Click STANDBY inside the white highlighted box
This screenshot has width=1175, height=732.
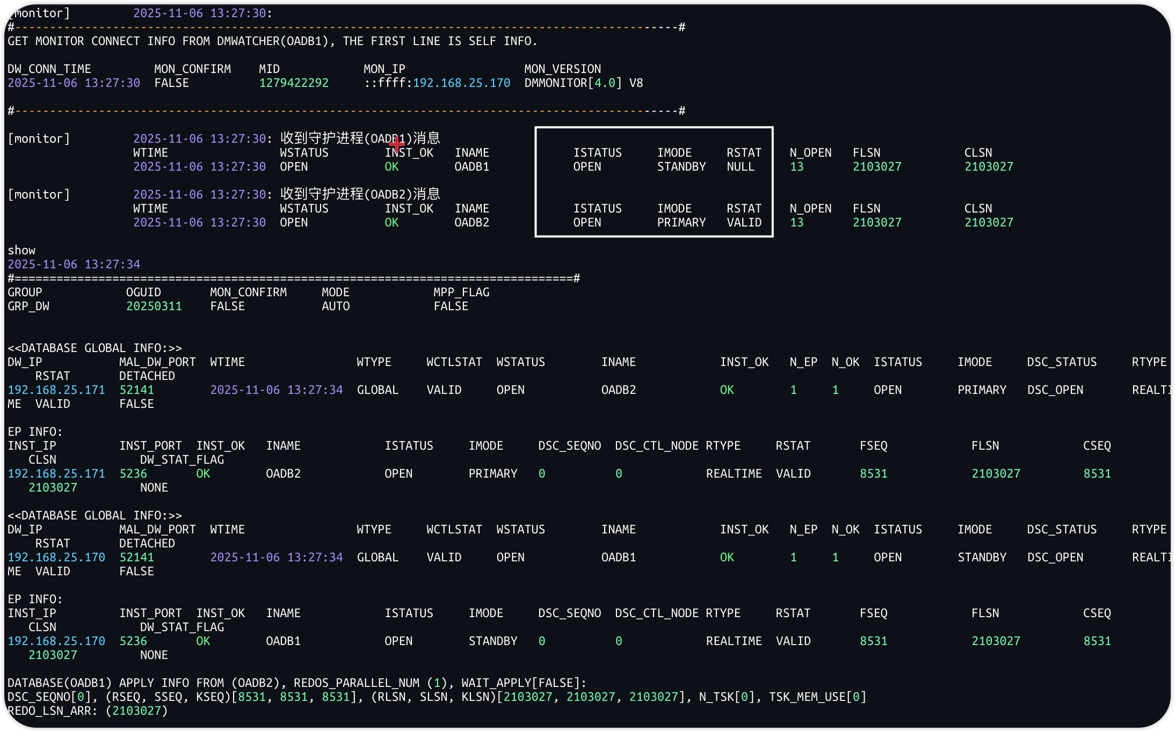point(681,167)
